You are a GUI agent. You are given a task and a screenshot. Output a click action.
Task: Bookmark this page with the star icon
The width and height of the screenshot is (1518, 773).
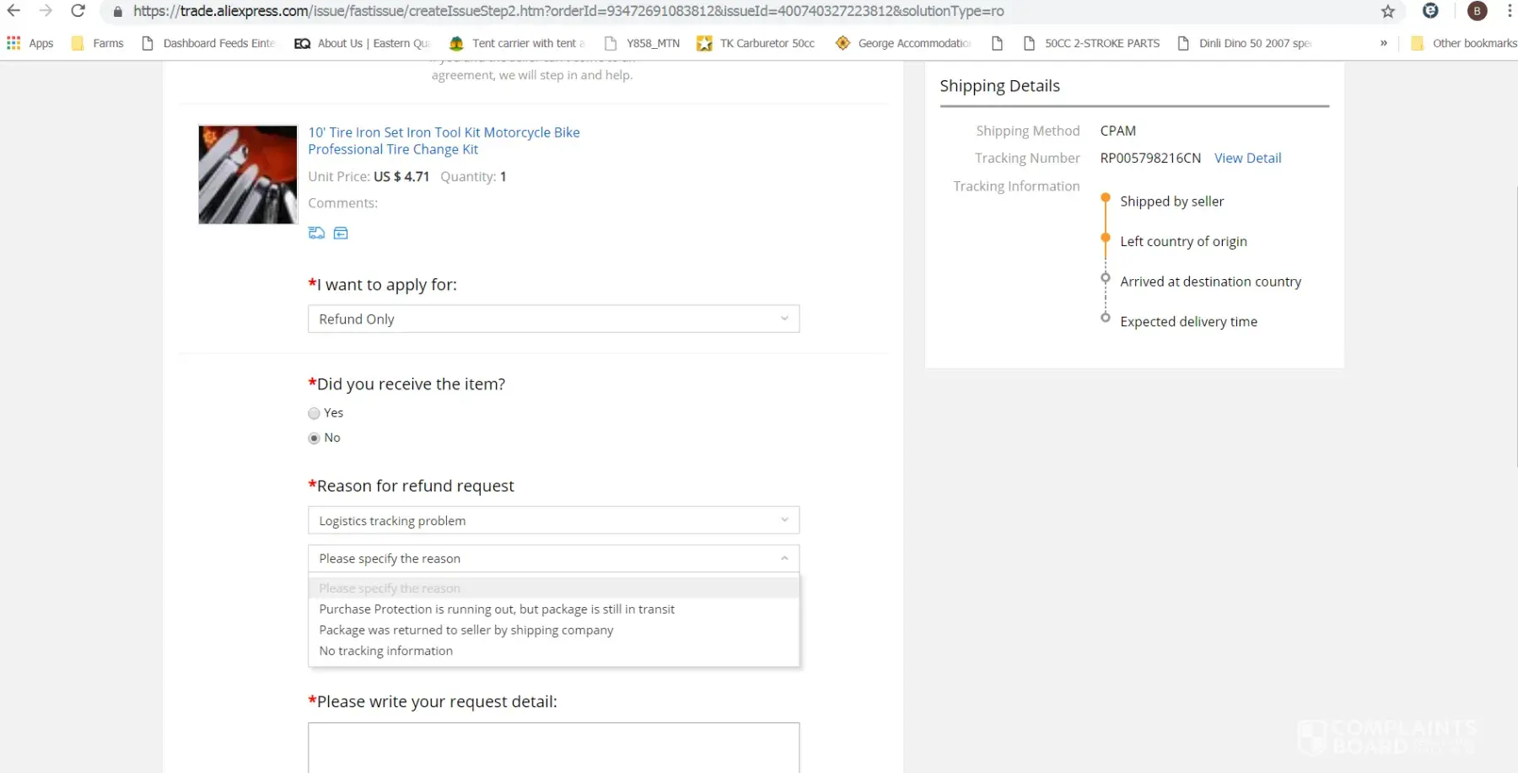click(1387, 11)
